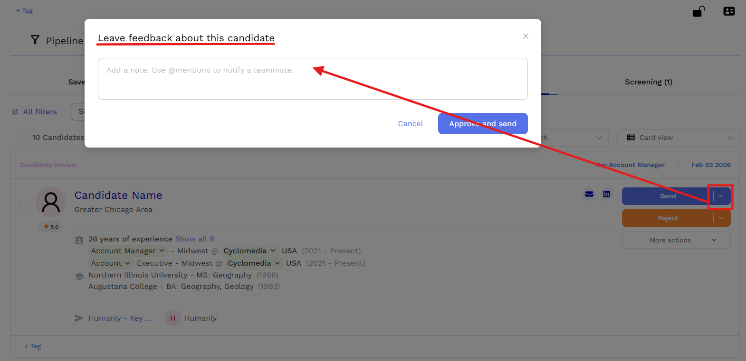746x361 pixels.
Task: Click the Send button for candidate
Action: click(667, 196)
